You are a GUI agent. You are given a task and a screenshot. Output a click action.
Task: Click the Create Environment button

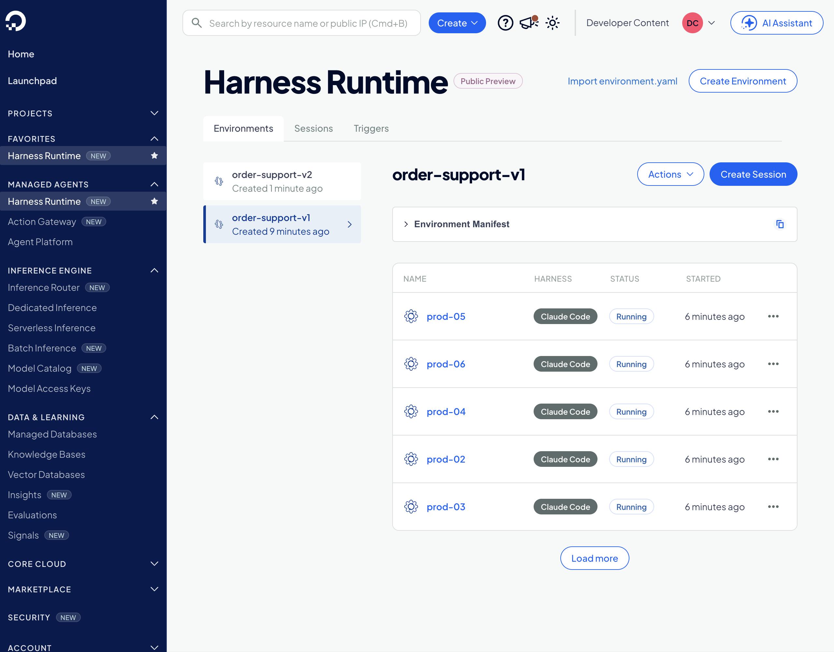[x=743, y=81]
